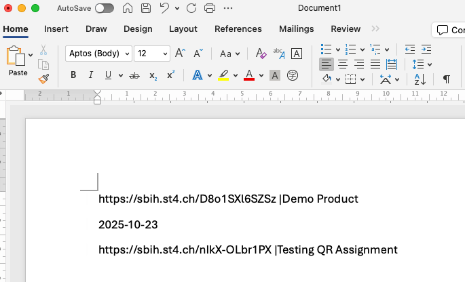Apply the yellow text highlight color

point(223,75)
